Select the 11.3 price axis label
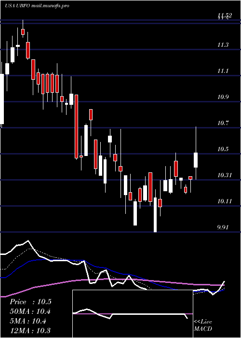Screen dimensions: 241x338 pos(223,45)
